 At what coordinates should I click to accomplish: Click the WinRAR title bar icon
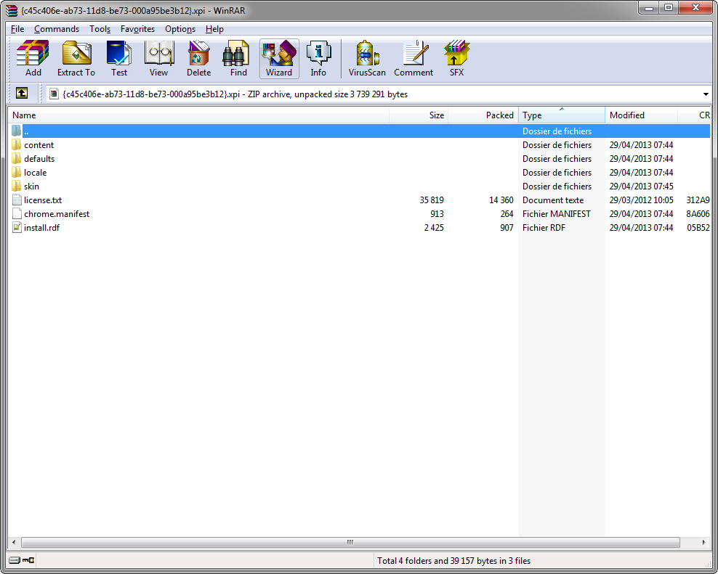12,10
